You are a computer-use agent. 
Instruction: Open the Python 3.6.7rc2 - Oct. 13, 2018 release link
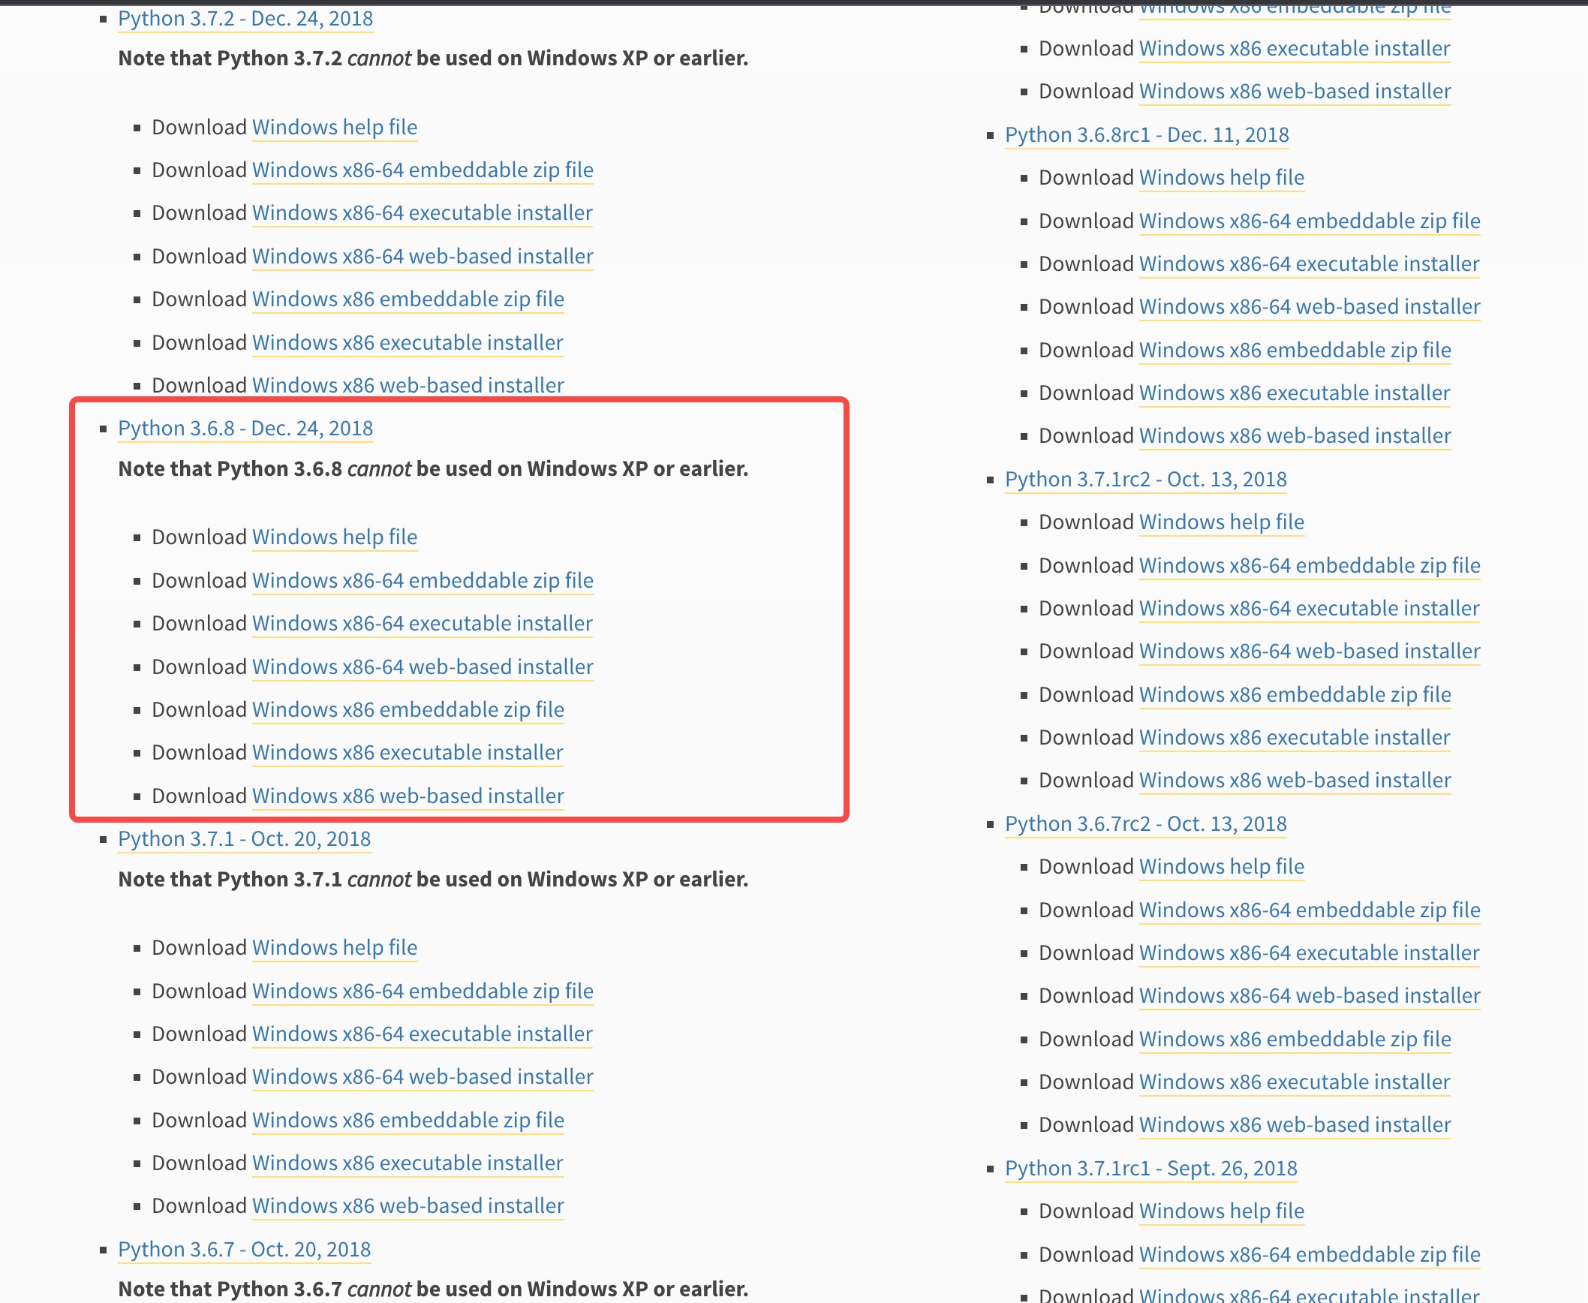click(x=1146, y=824)
